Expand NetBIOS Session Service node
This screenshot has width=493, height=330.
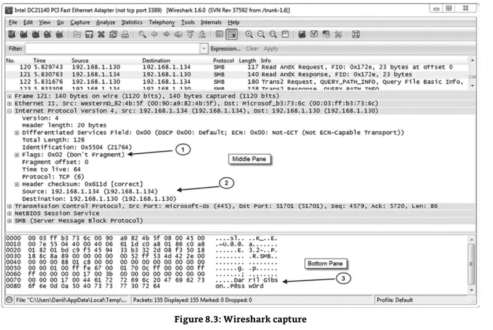9,214
